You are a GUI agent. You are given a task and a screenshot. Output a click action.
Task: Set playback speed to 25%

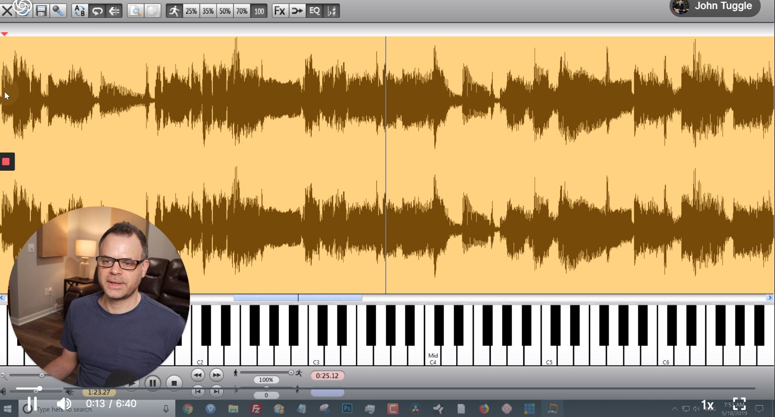[191, 10]
